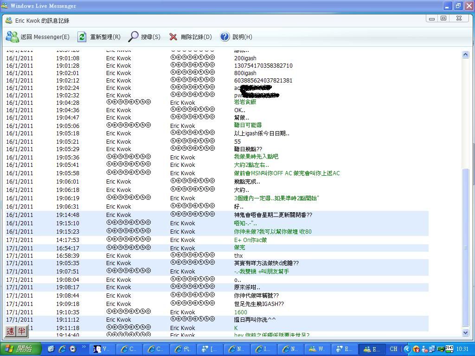Select the message '幾點完成..'

click(x=247, y=181)
